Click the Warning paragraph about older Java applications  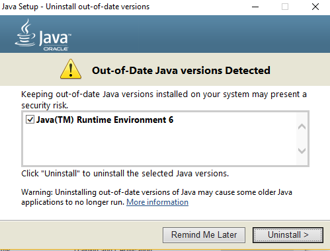pos(157,197)
